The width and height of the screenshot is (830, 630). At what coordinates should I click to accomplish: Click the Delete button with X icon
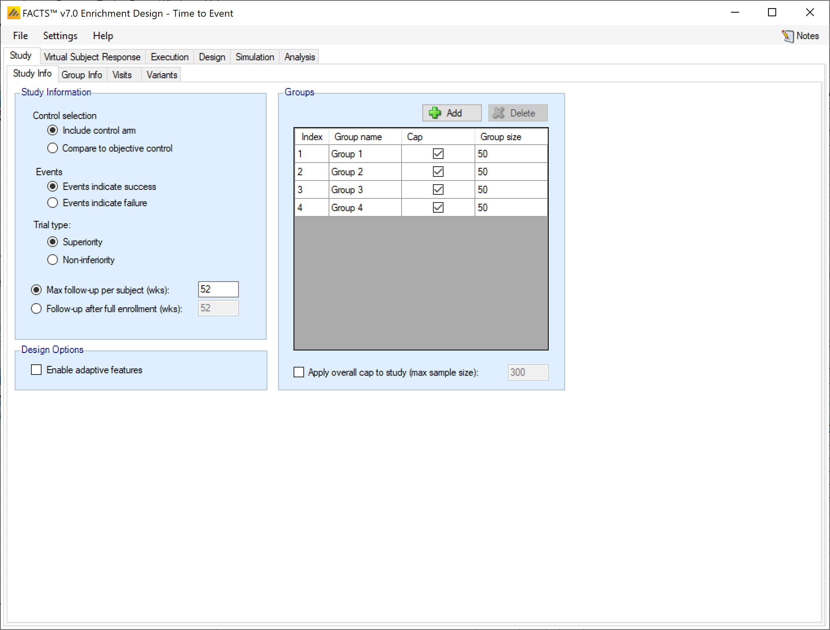(x=518, y=113)
